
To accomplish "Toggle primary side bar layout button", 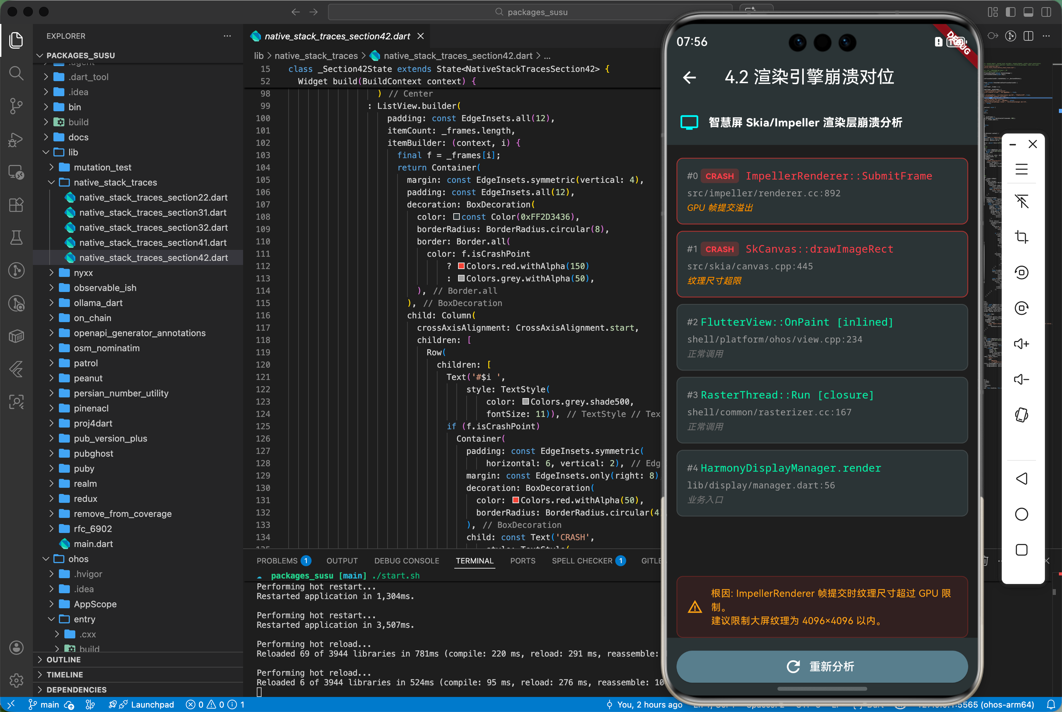I will pyautogui.click(x=1010, y=12).
